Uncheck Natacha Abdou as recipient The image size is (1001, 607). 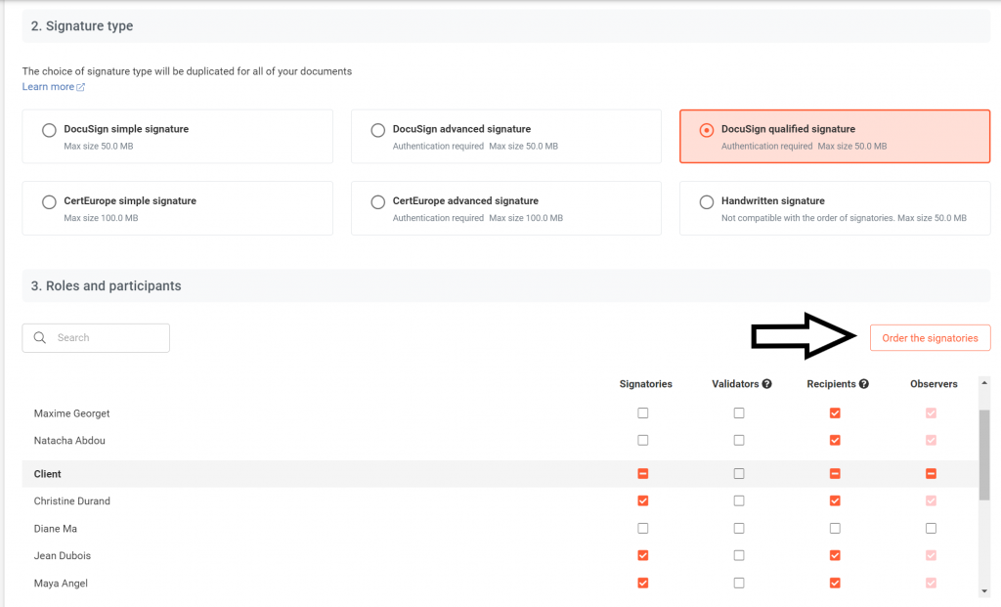point(834,441)
